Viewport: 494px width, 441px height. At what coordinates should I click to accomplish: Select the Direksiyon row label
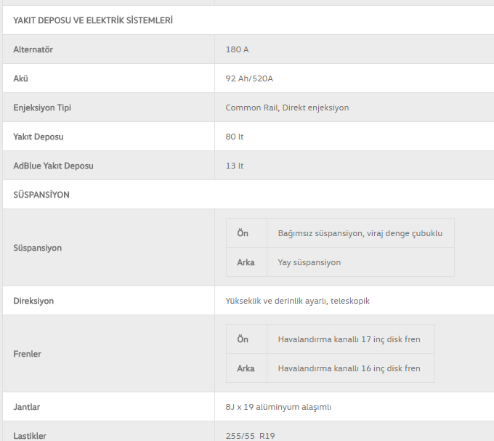pyautogui.click(x=33, y=301)
